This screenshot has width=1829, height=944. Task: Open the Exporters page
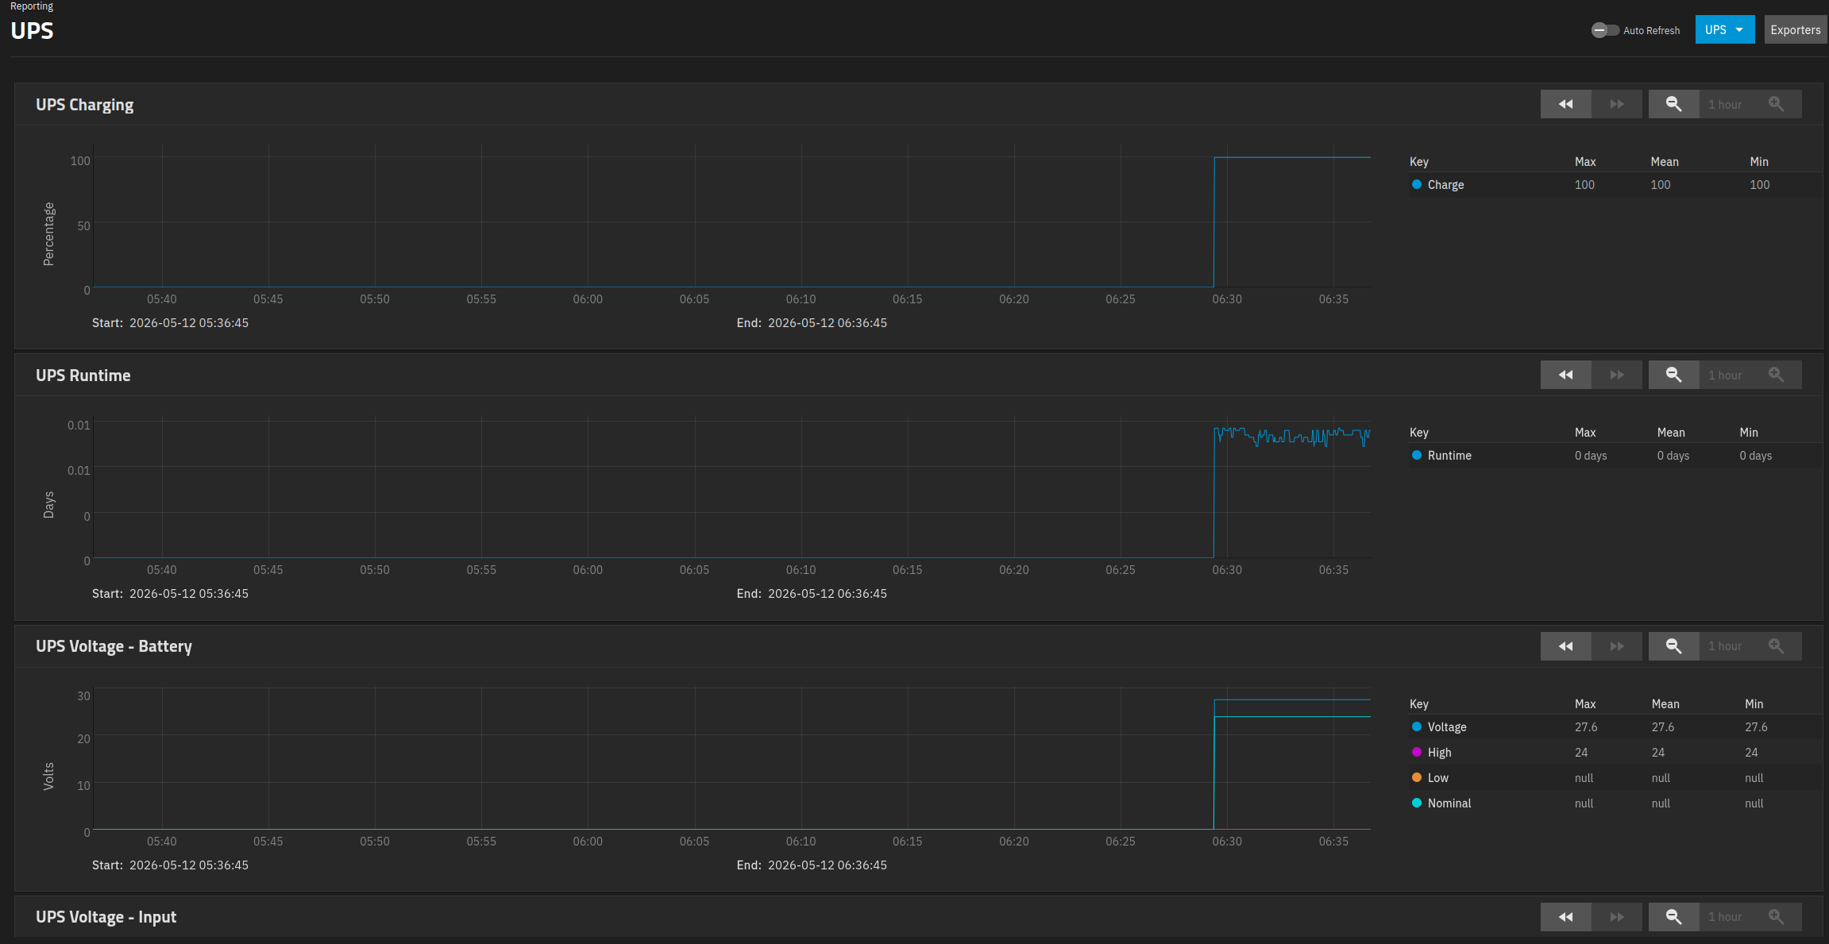click(1796, 29)
